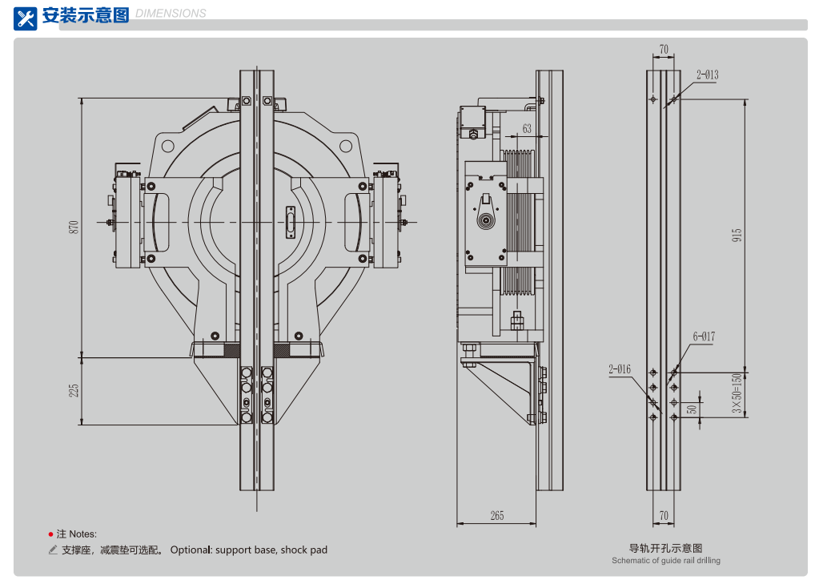The image size is (819, 584).
Task: Click the DIMENSIONS subtitle label
Action: (x=171, y=14)
